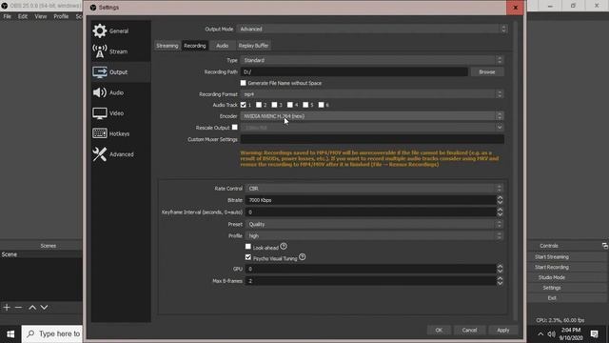This screenshot has height=343, width=609.
Task: Open Rate Control dropdown
Action: point(374,189)
